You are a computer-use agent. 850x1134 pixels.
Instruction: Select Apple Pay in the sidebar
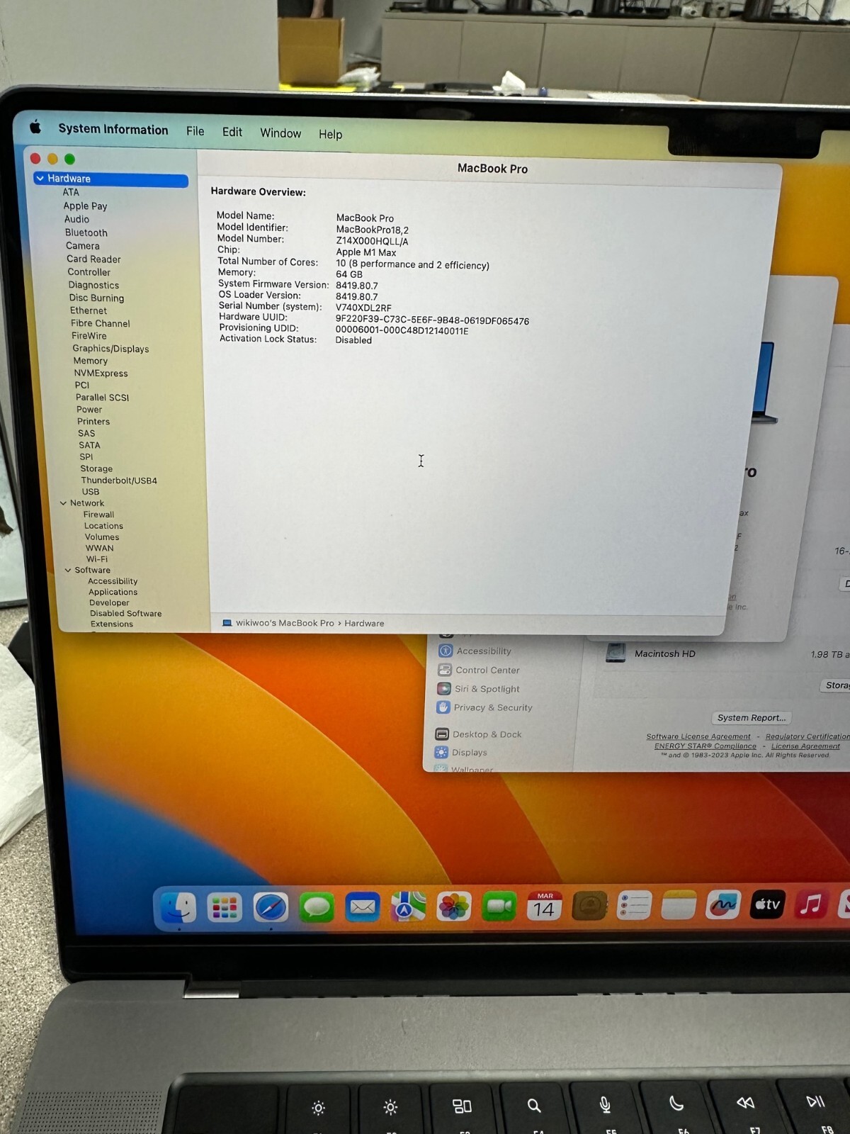coord(85,206)
